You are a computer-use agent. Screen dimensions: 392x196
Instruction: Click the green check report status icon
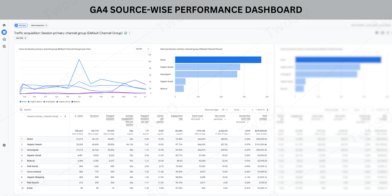126,33
